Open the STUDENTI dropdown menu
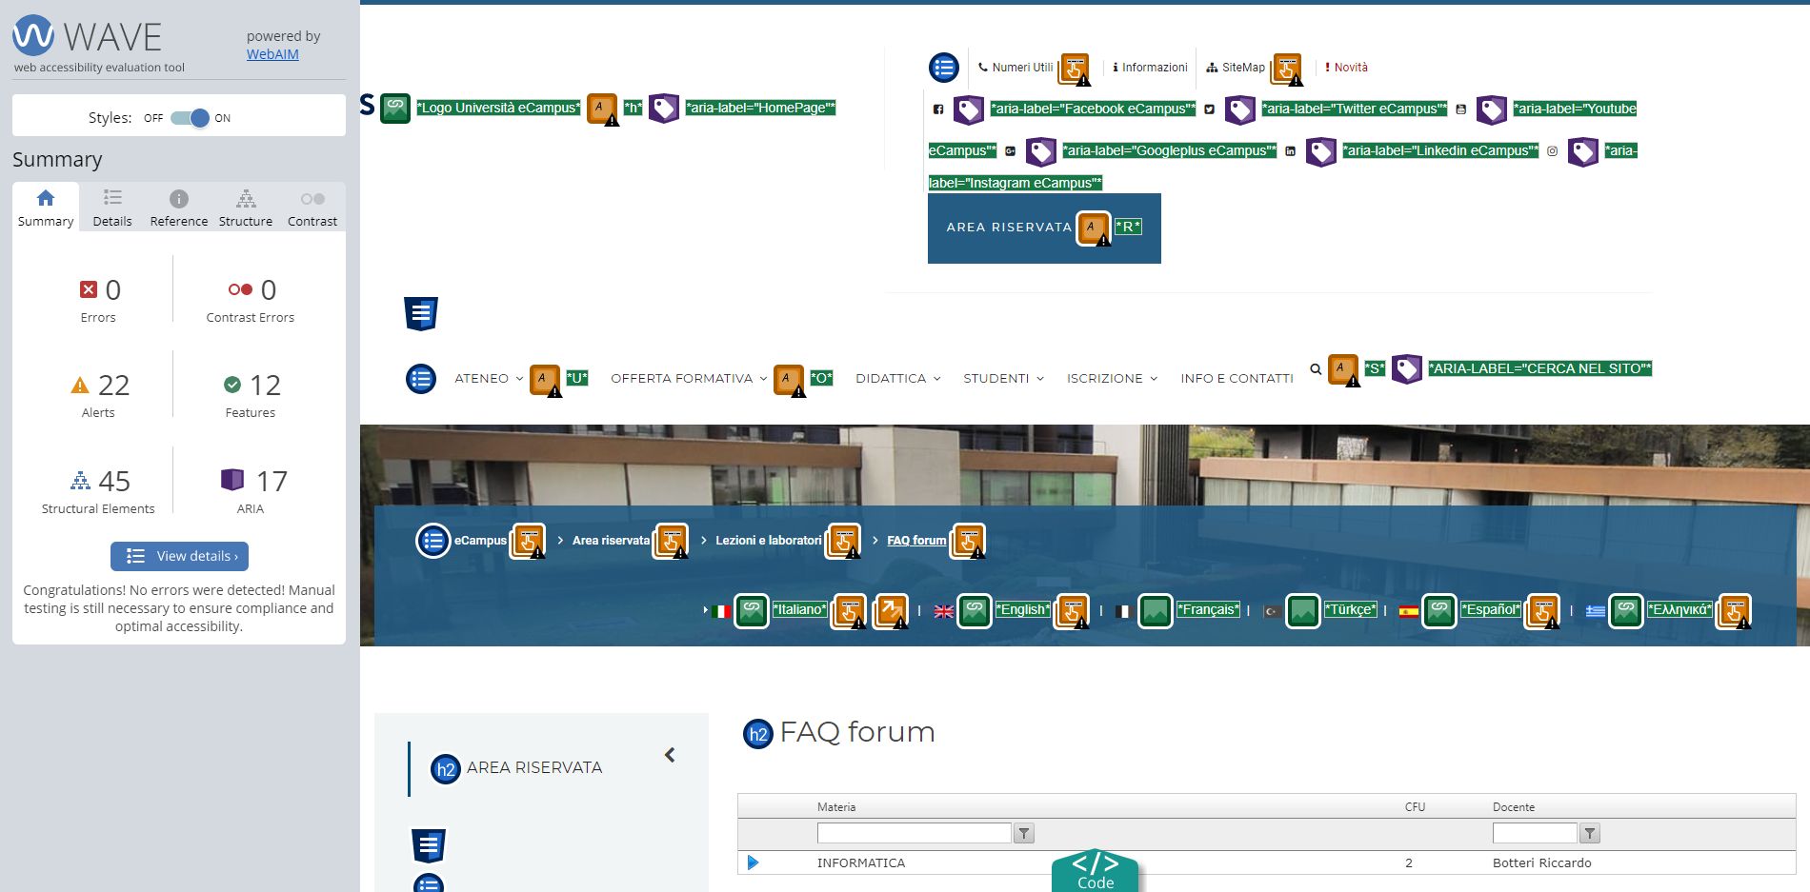This screenshot has width=1810, height=892. pyautogui.click(x=1003, y=379)
